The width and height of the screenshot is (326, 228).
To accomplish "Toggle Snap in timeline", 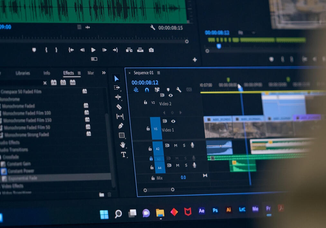I will coord(147,90).
